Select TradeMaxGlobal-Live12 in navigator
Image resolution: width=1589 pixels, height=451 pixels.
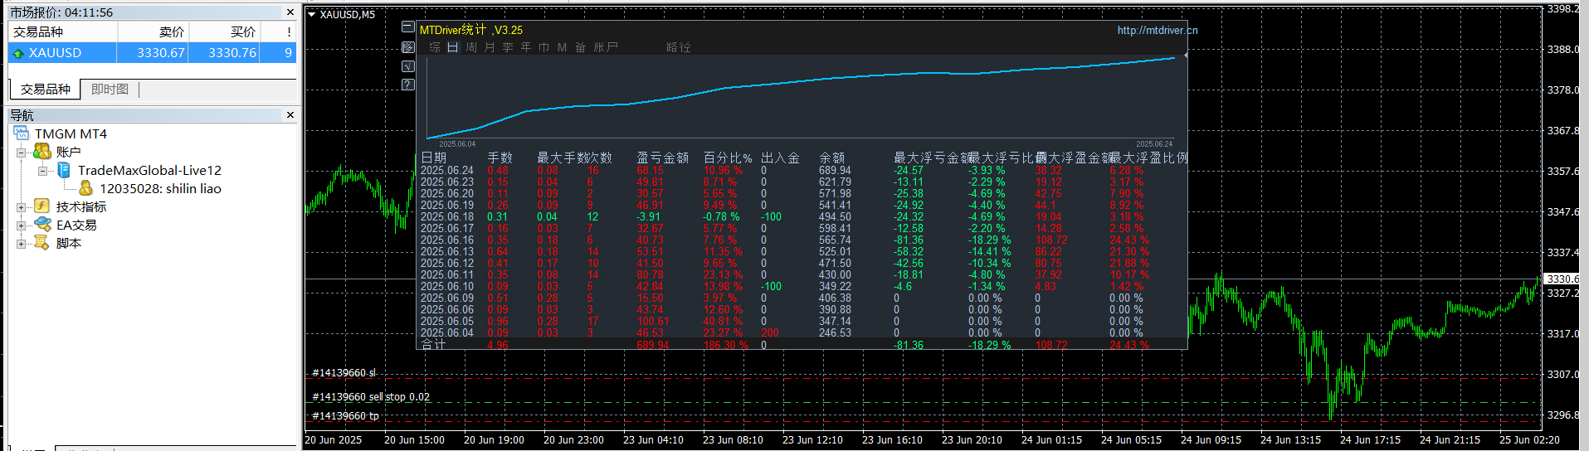point(149,170)
